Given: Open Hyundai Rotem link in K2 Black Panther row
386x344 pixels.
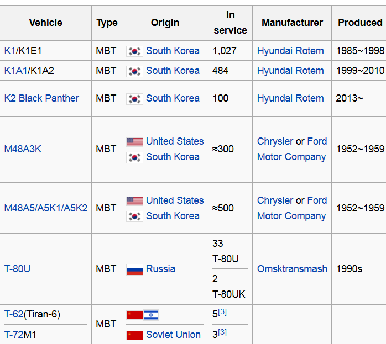Looking at the screenshot, I should [x=290, y=98].
